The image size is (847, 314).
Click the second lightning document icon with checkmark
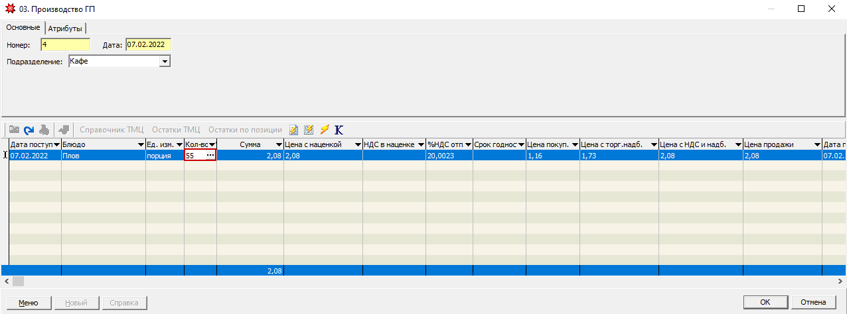tap(309, 130)
